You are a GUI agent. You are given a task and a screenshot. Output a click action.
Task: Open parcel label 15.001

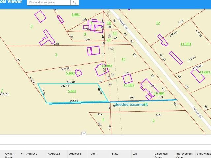pyautogui.click(x=159, y=93)
